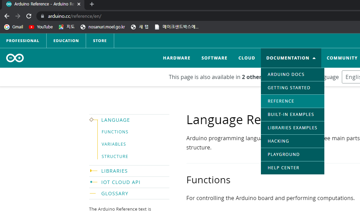
Task: Click 'The Arduino Reference text is' note
Action: [120, 209]
